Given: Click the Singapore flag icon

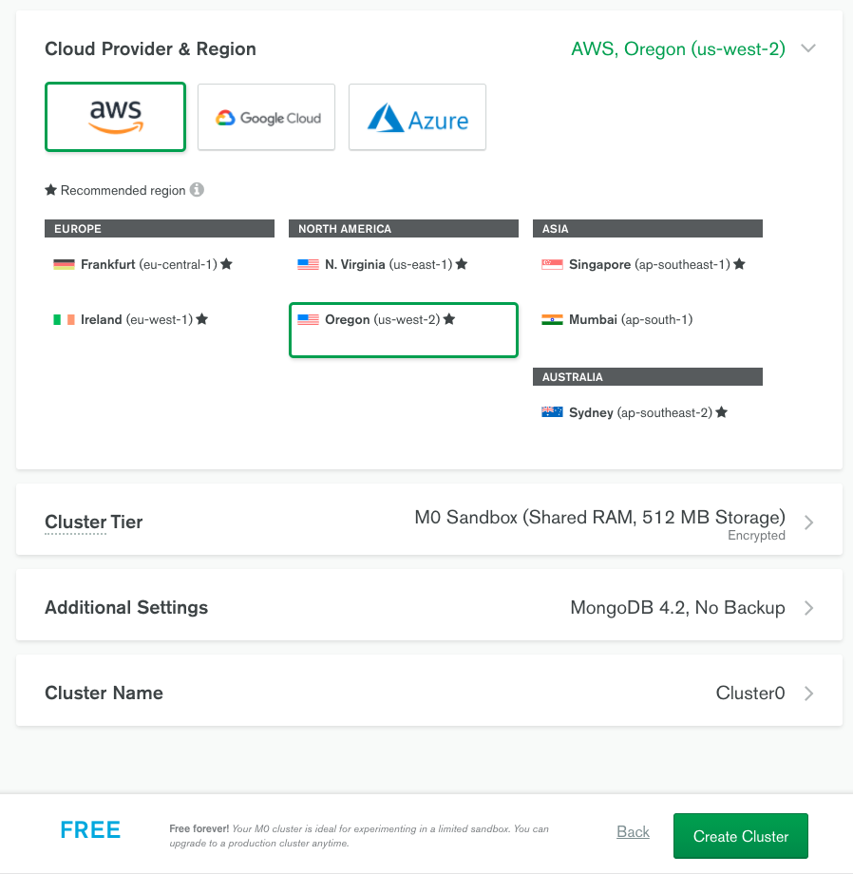Looking at the screenshot, I should coord(552,265).
